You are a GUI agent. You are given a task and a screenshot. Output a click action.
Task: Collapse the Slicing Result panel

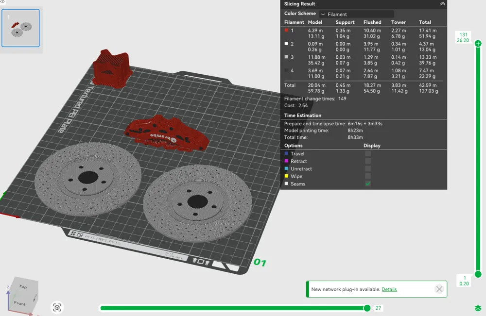[442, 4]
